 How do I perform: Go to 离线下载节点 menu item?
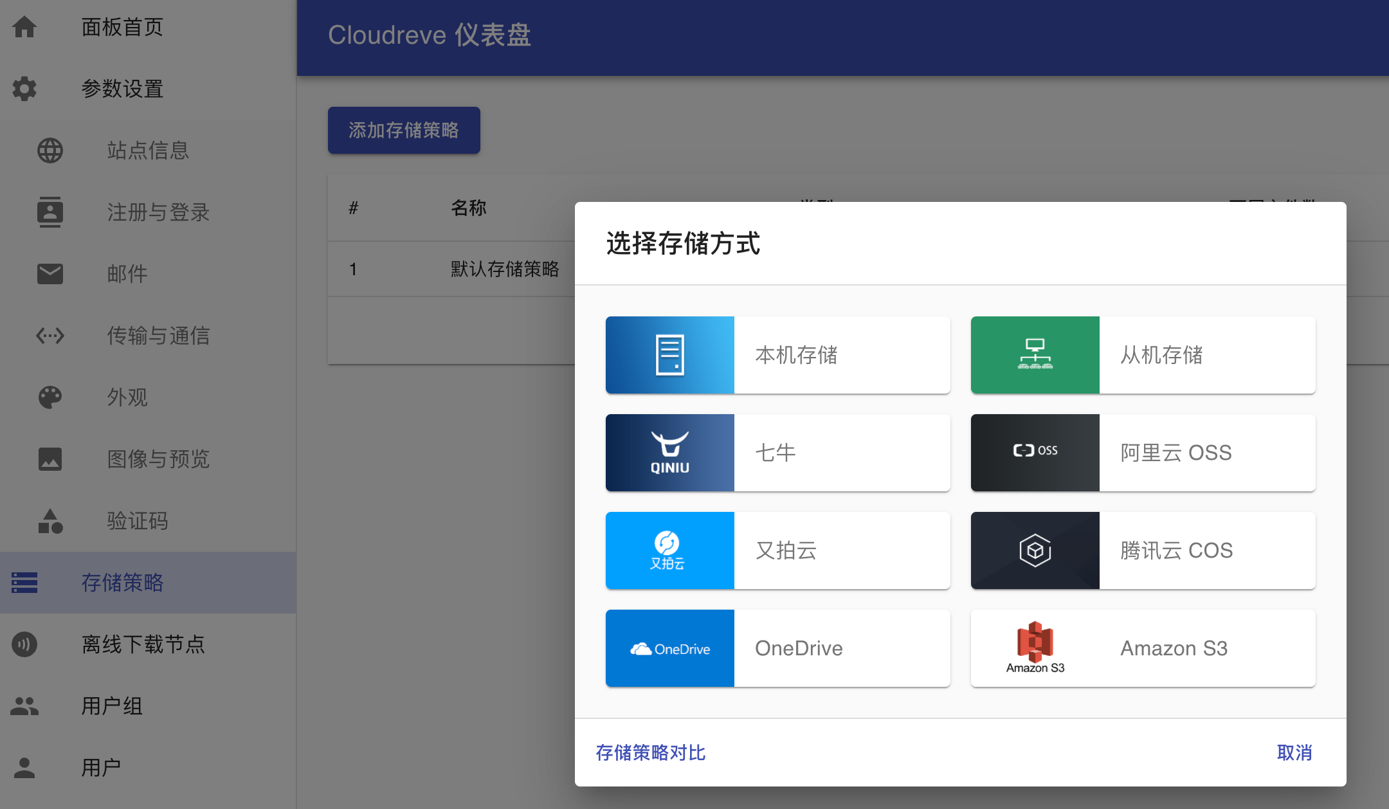[148, 644]
